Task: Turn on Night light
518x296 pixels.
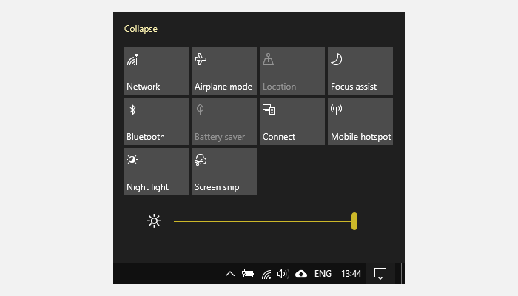Action: coord(156,172)
